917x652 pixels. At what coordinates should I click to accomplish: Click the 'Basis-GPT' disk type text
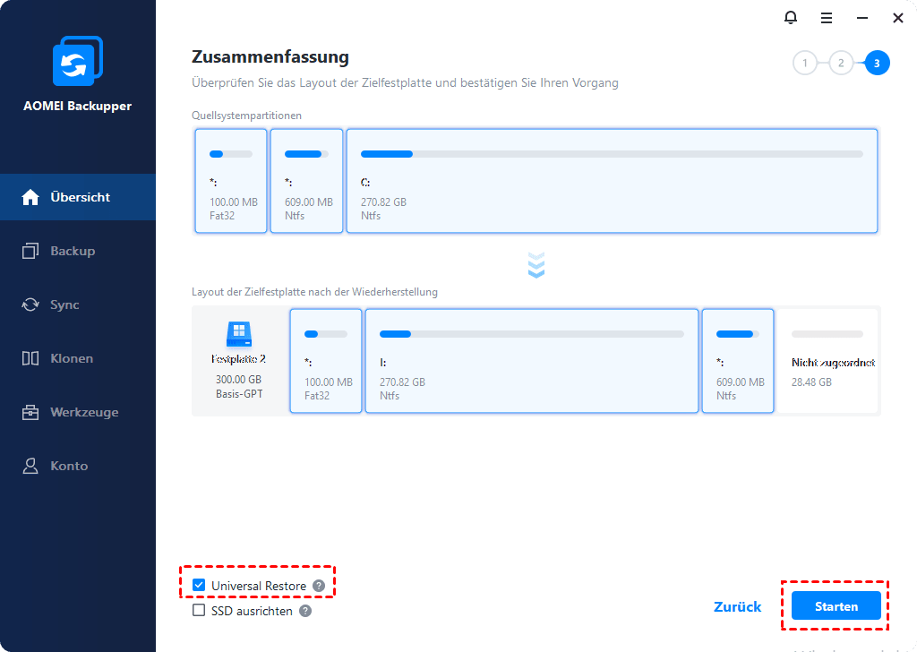(238, 394)
